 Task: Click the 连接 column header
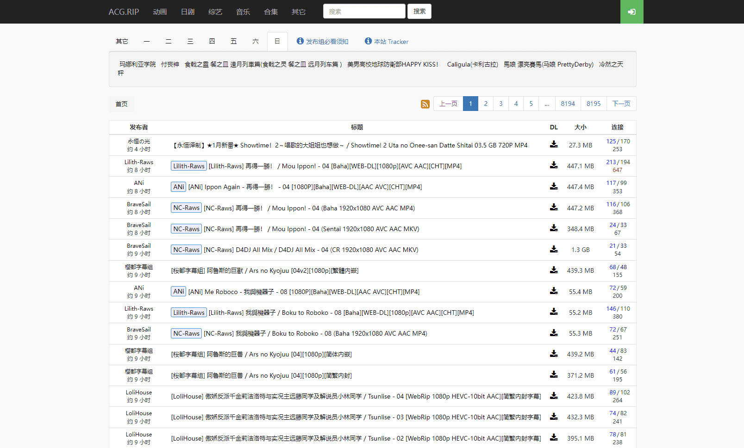[x=618, y=127]
